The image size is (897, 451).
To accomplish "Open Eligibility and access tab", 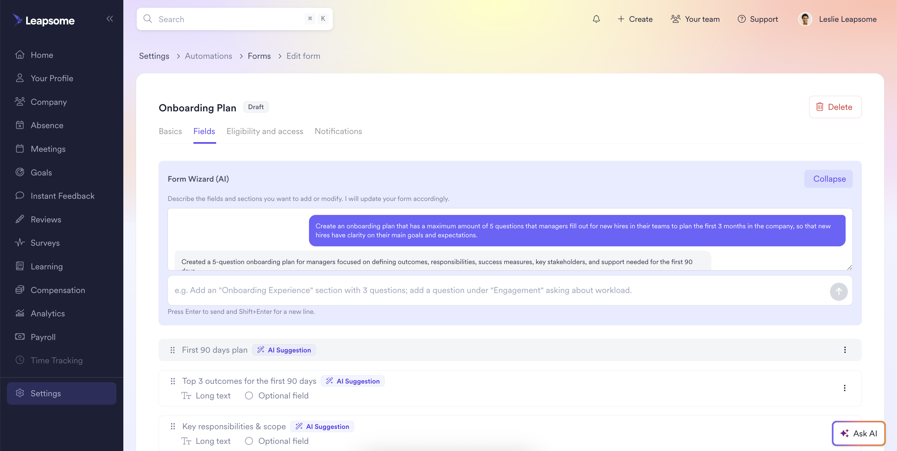I will [265, 132].
